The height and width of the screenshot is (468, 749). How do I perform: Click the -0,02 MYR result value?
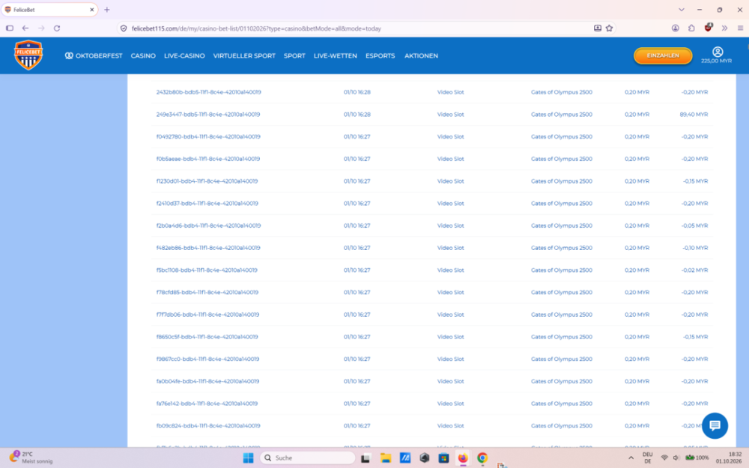(x=694, y=270)
